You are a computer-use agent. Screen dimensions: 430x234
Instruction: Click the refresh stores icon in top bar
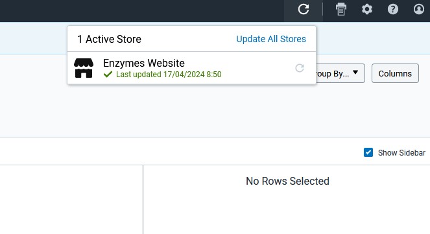click(x=304, y=9)
